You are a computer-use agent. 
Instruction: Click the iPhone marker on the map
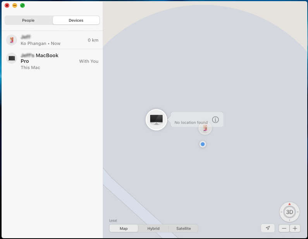[205, 128]
